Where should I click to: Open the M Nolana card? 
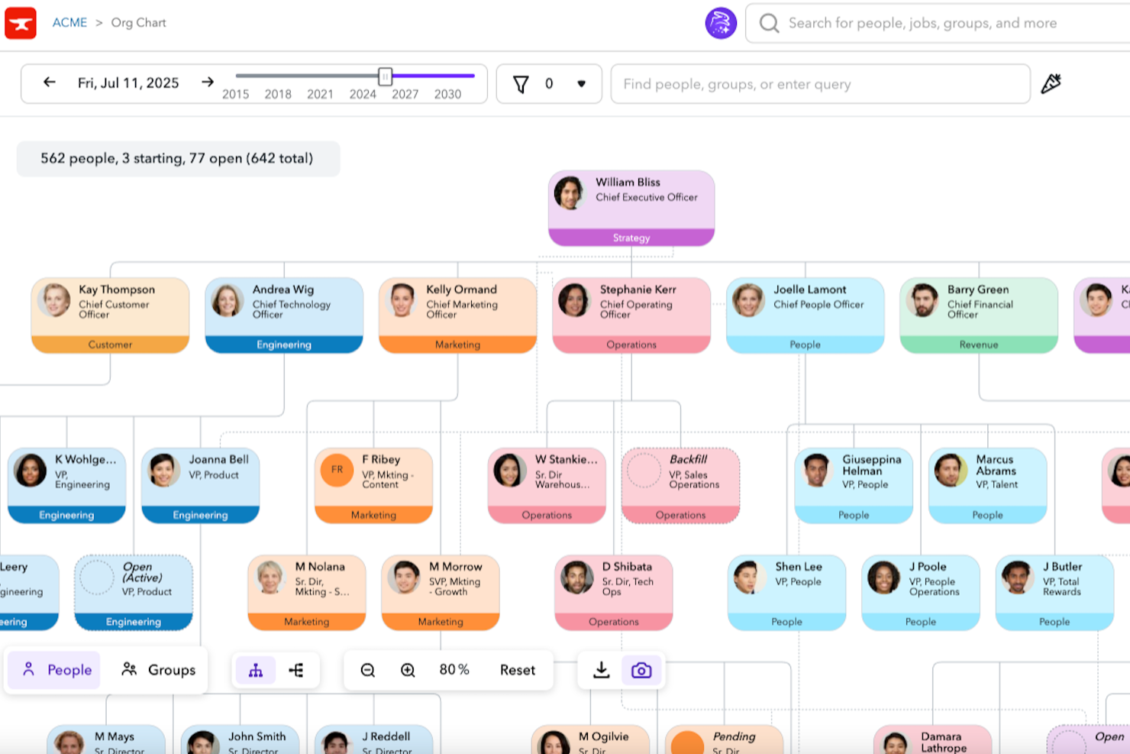(x=306, y=592)
